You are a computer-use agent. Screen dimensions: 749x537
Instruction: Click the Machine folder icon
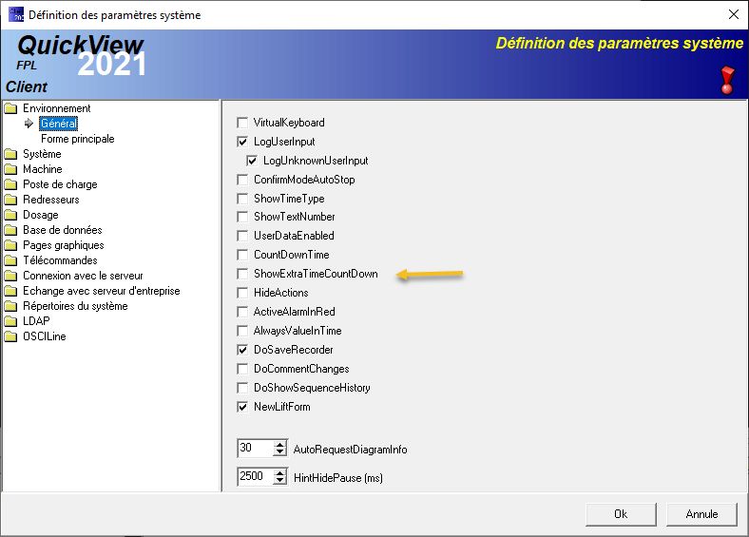point(10,169)
